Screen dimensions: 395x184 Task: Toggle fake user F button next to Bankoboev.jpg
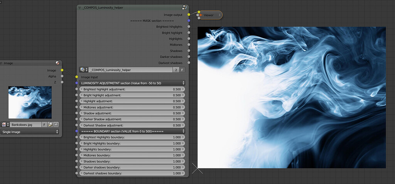coord(44,124)
